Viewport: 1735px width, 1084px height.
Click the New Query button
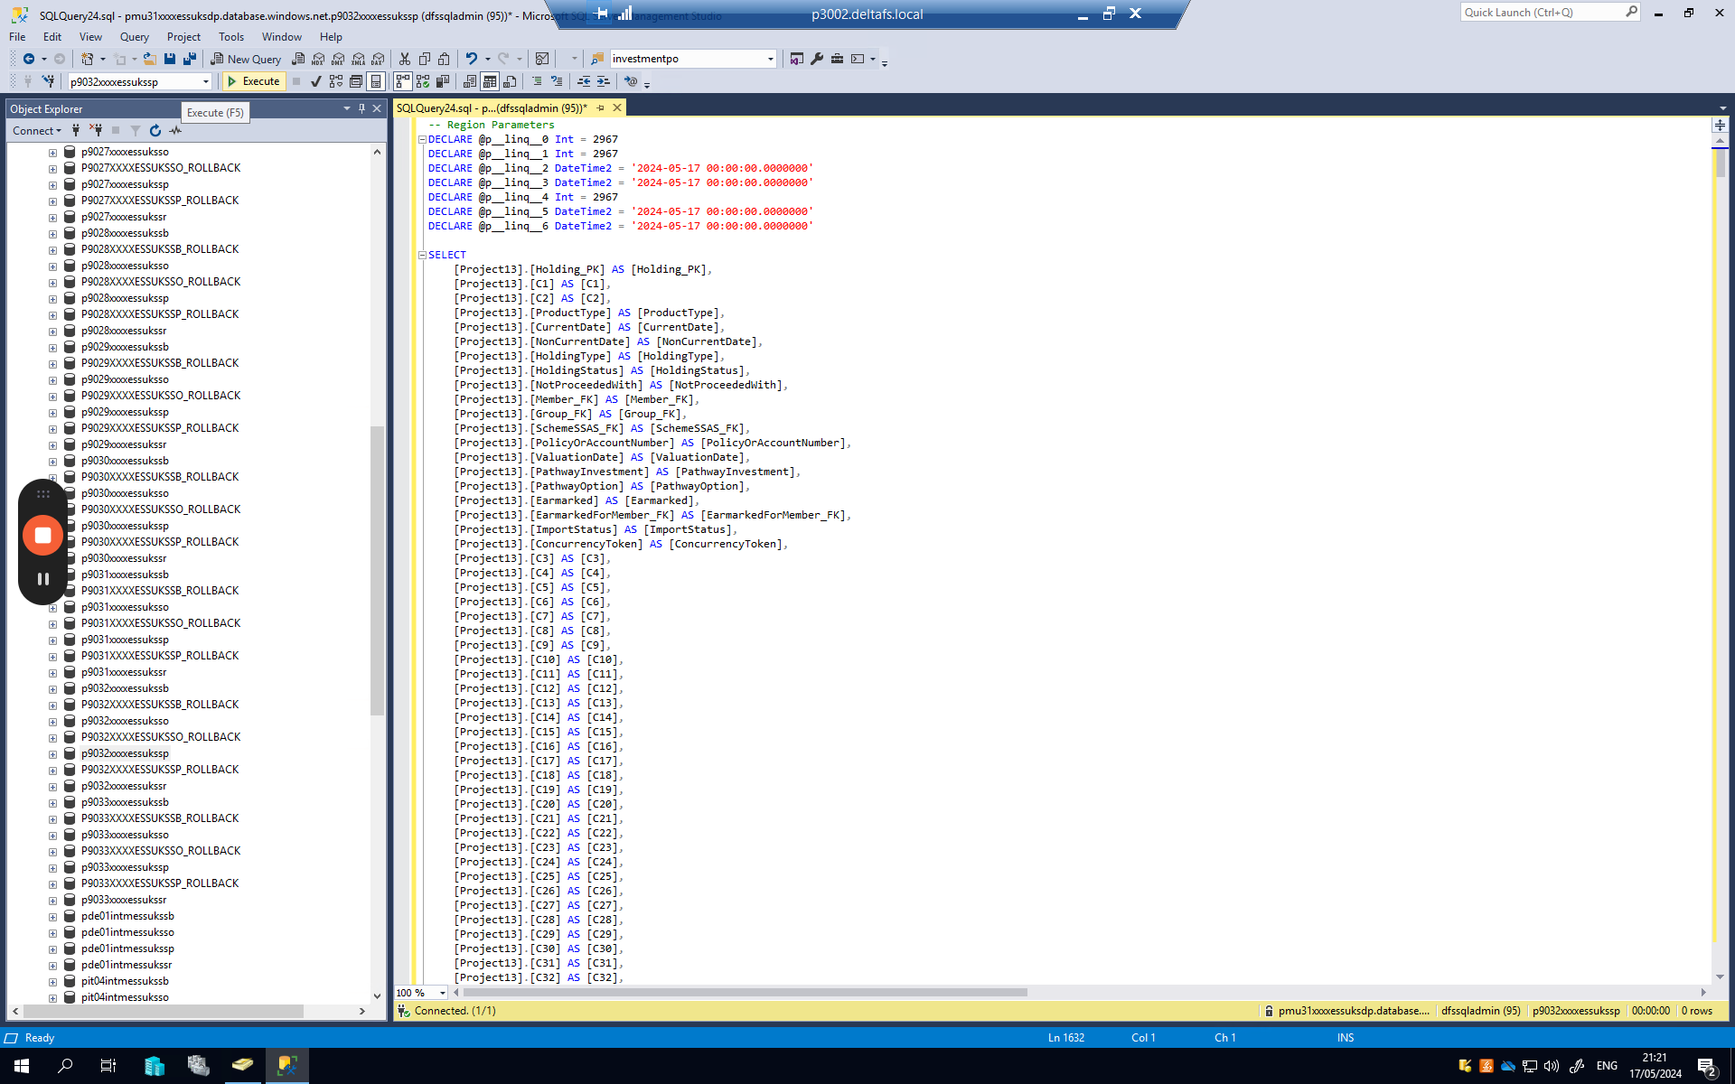click(x=247, y=59)
